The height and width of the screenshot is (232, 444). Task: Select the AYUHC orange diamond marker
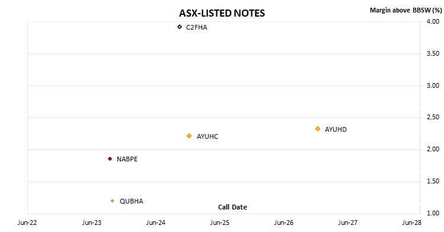coord(189,136)
